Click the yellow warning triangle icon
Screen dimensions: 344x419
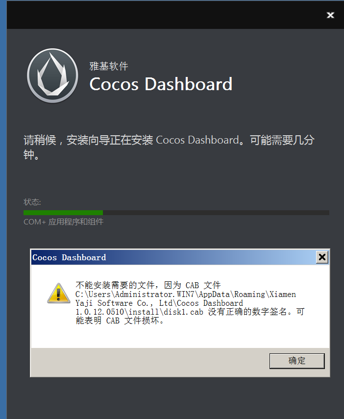tap(58, 294)
